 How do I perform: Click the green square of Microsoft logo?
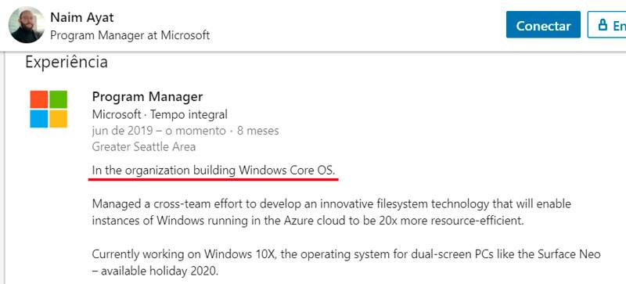(x=58, y=99)
